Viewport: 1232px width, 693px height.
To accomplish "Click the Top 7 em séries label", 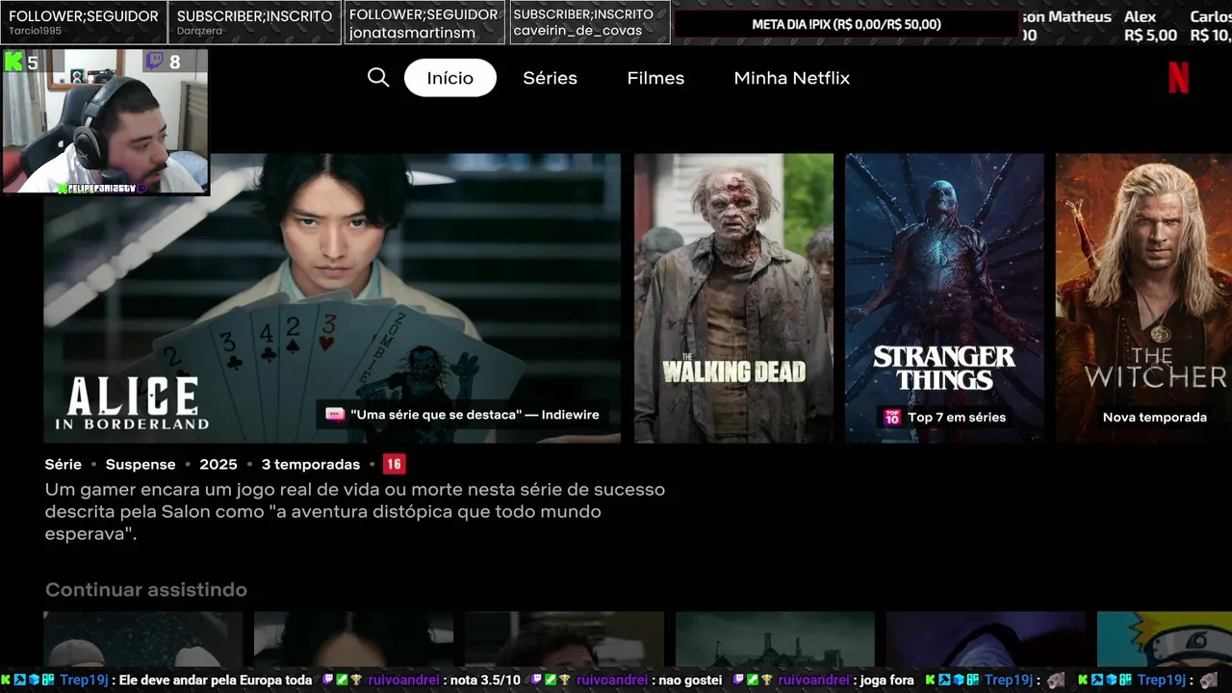I will click(x=957, y=417).
